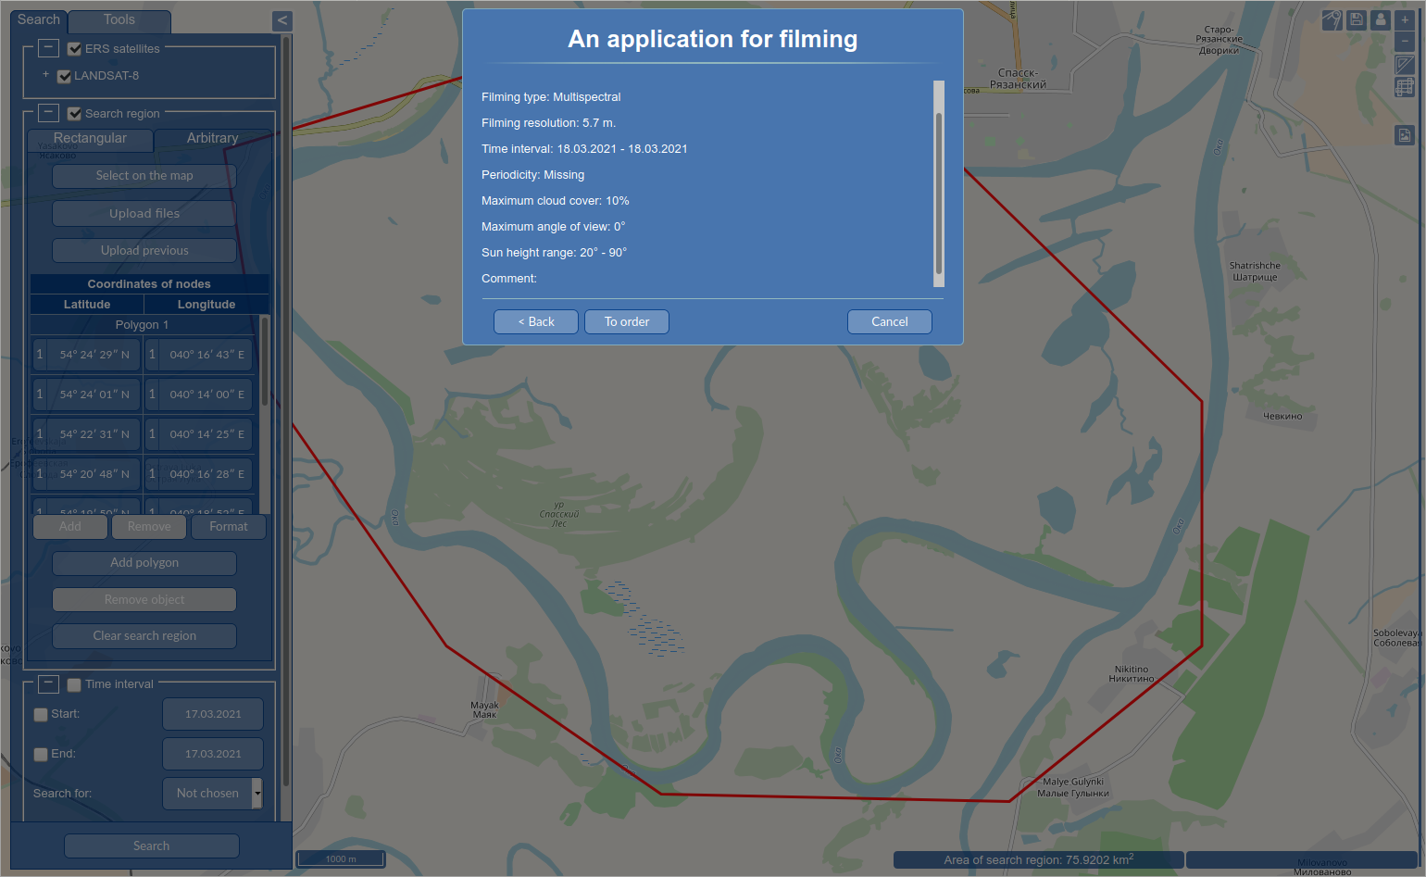Screen dimensions: 1426x877
Task: Select the triangle ruler measurement tool
Action: 1405,65
